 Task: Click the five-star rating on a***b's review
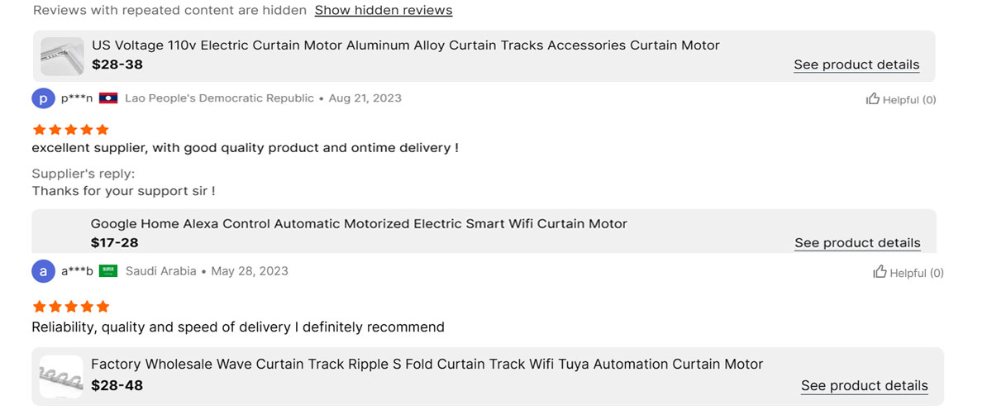pos(70,307)
